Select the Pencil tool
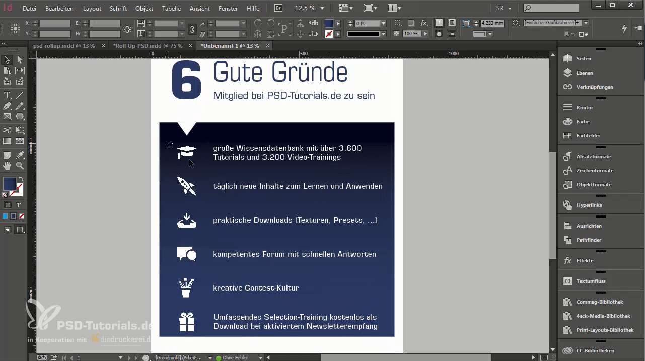645x361 pixels. 20,106
